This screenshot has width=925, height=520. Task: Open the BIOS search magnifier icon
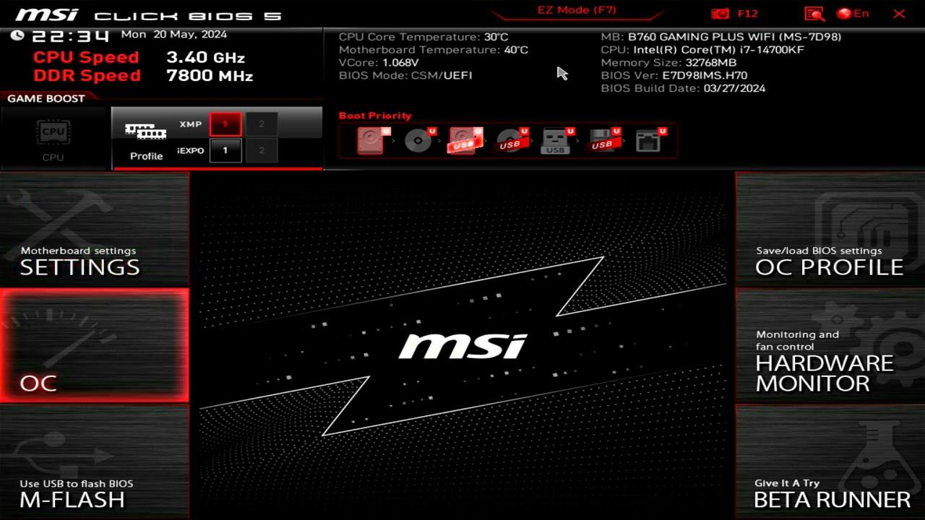coord(814,14)
